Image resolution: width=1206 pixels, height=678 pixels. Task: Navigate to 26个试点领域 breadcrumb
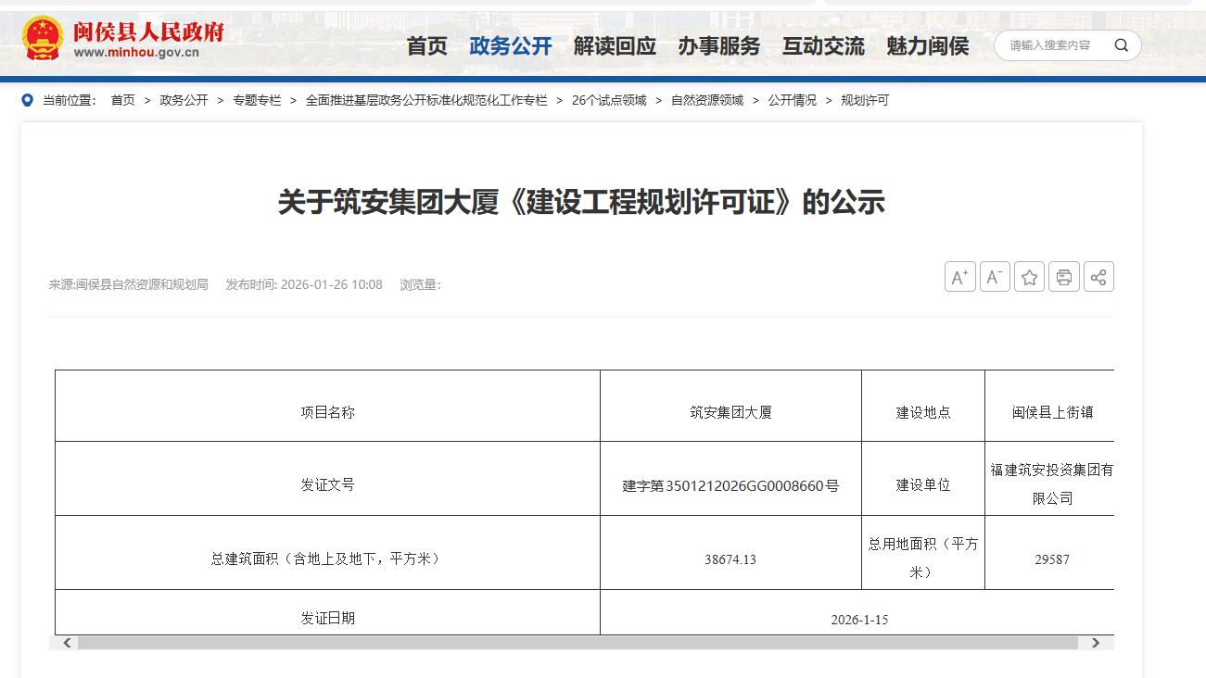click(x=609, y=100)
